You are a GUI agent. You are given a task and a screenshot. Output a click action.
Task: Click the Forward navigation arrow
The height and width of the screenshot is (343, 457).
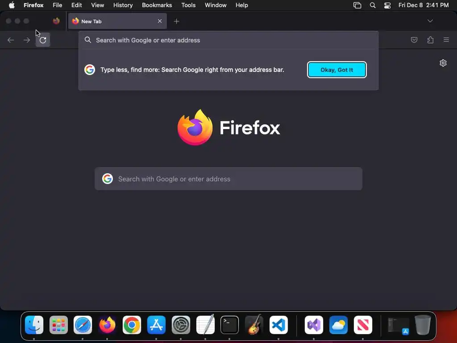(26, 40)
